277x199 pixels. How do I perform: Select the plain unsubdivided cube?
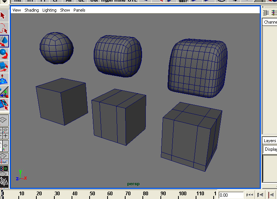click(x=62, y=102)
